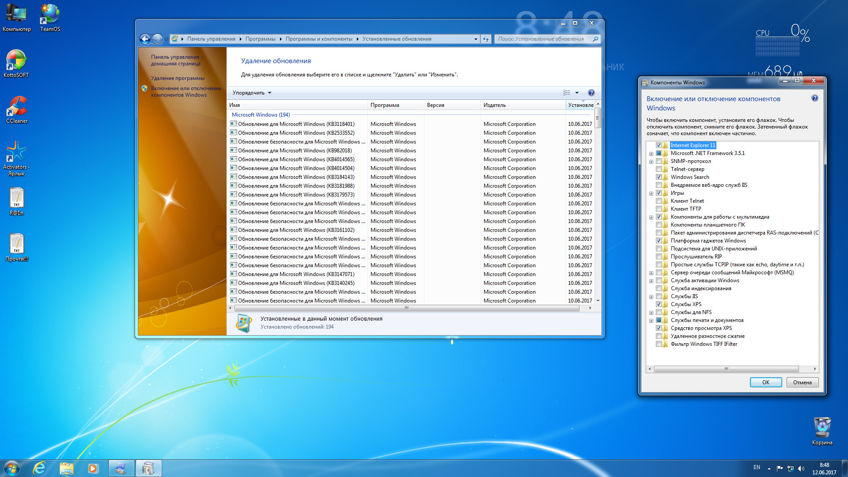Toggle Microsoft .NET Framework 3.5.1 checkbox

click(x=659, y=153)
